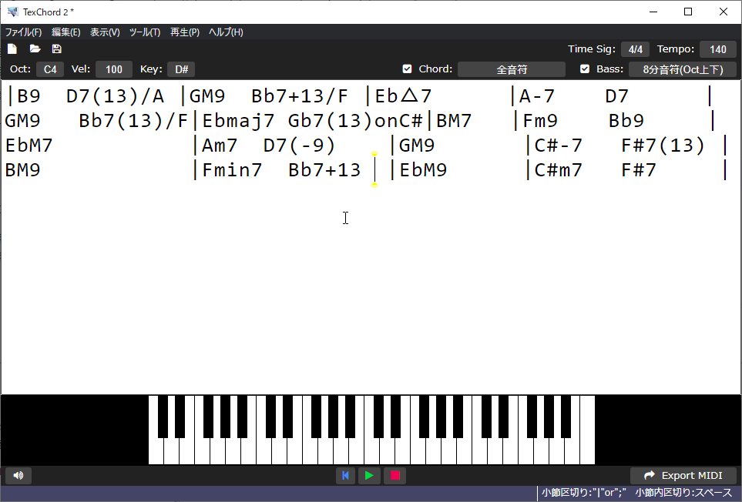Click Export MIDI button
The image size is (742, 502).
click(683, 476)
